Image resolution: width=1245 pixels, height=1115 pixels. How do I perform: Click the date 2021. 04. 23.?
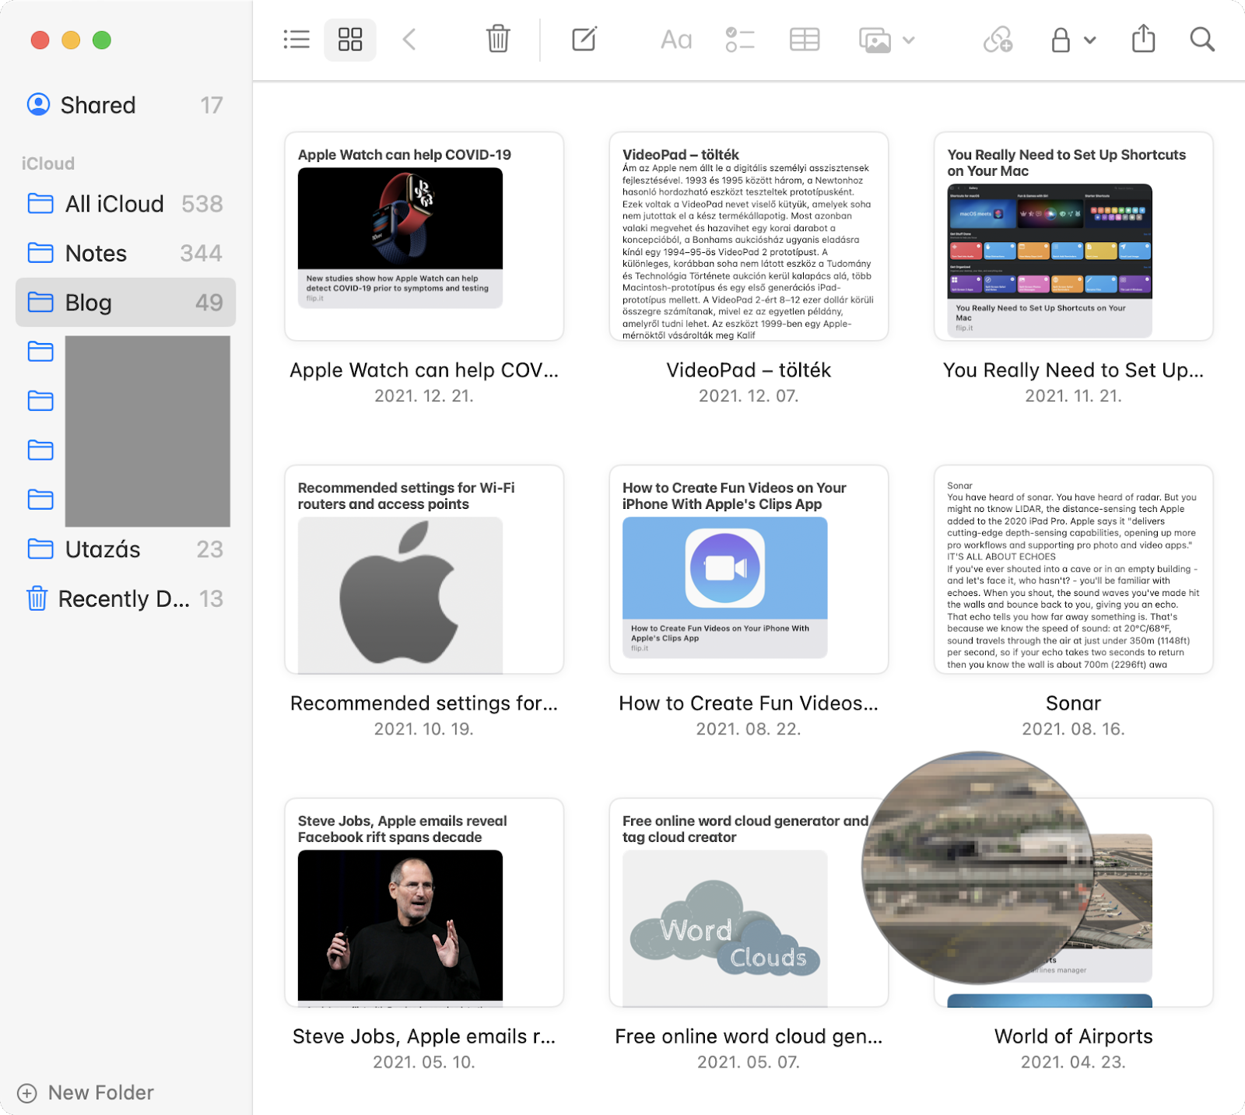[x=1073, y=1062]
